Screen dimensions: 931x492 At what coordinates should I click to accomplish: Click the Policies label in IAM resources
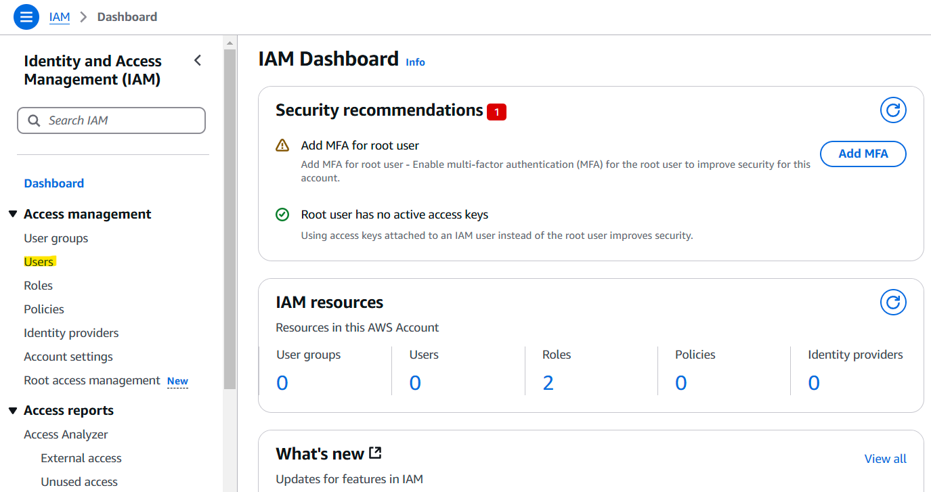pos(695,355)
